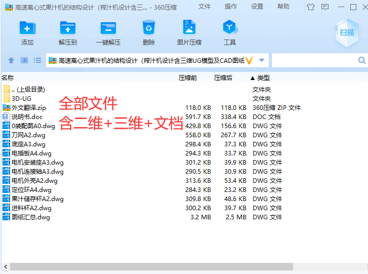Open the skin (shirt) icon in the title bar
This screenshot has width=368, height=274.
pyautogui.click(x=310, y=7)
